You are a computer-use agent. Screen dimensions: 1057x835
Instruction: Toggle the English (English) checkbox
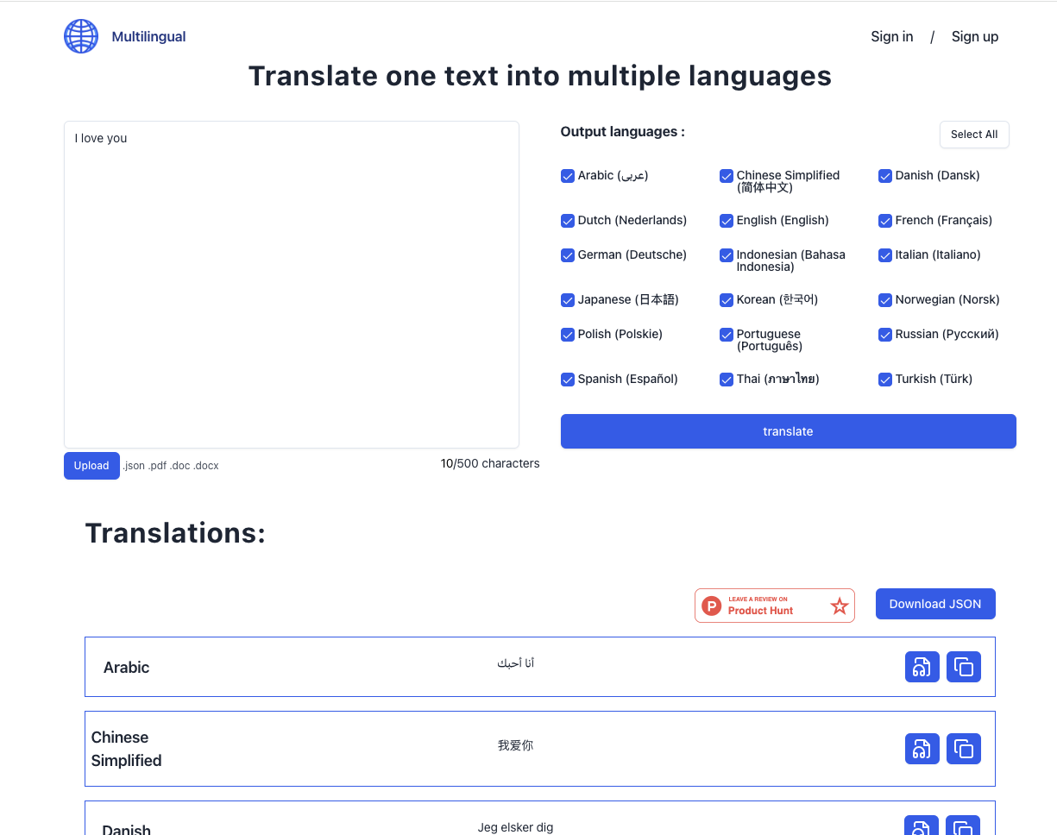727,221
